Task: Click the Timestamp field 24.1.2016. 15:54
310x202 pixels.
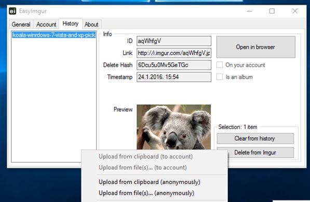Action: pos(174,77)
